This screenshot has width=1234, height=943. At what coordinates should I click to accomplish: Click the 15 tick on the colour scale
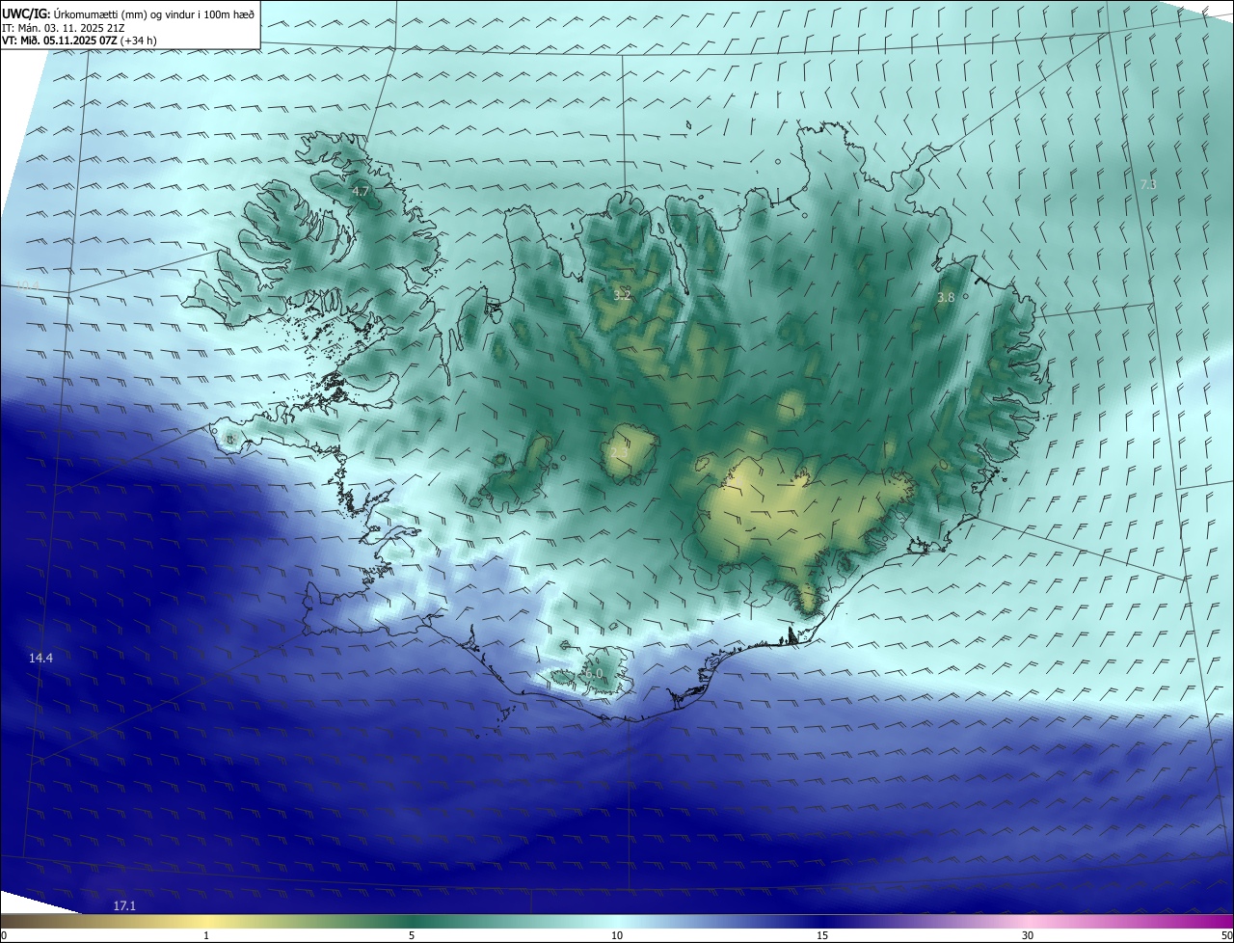pyautogui.click(x=822, y=935)
